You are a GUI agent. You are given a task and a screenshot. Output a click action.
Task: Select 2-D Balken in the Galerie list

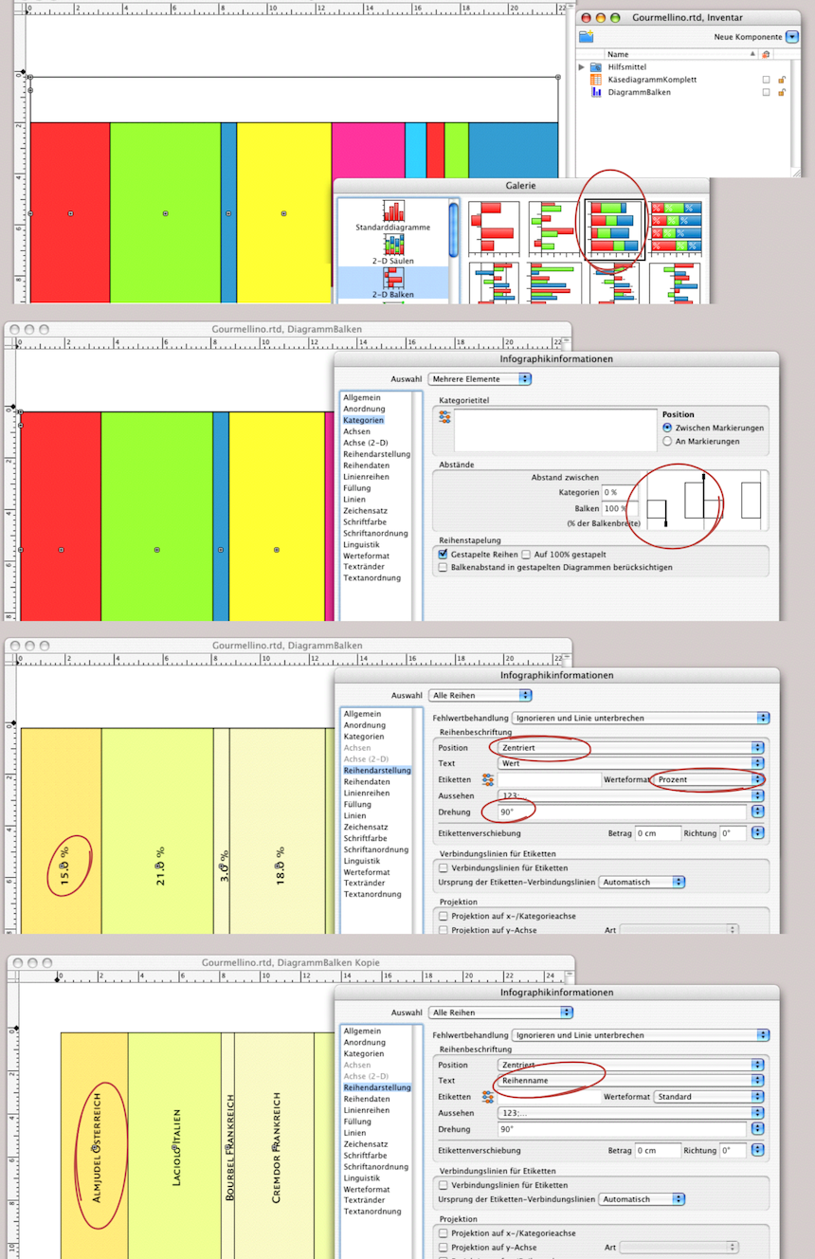pyautogui.click(x=392, y=281)
